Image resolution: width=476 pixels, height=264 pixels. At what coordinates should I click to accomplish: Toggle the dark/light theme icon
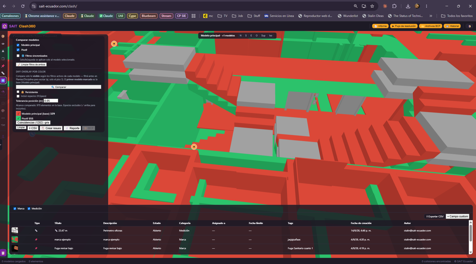click(469, 26)
